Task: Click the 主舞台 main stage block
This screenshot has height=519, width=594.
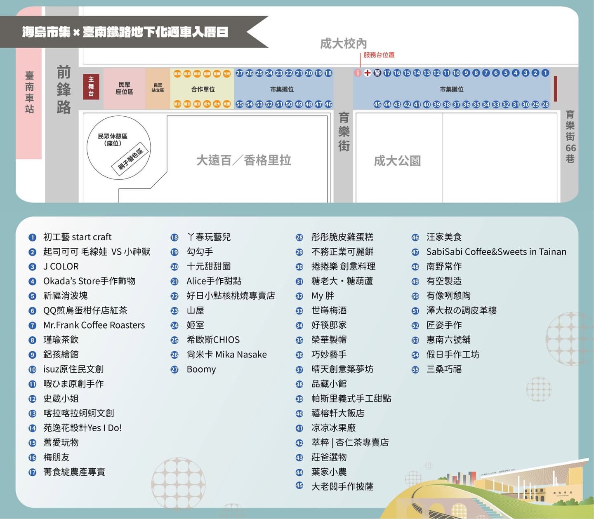Action: click(91, 87)
